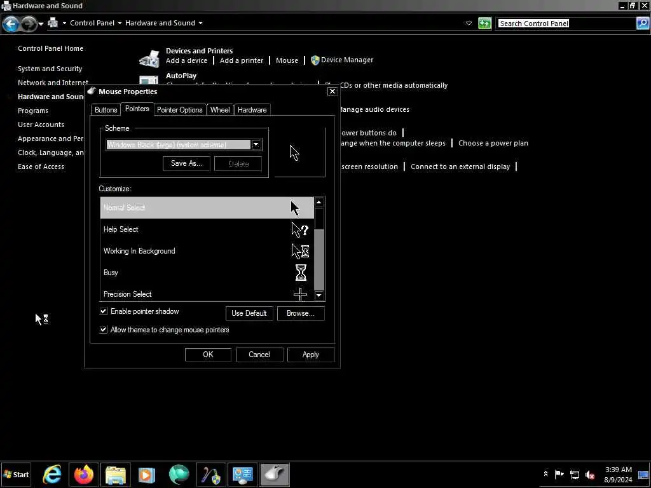Image resolution: width=651 pixels, height=488 pixels.
Task: Click the Control Panel address bar icon
Action: pyautogui.click(x=53, y=22)
